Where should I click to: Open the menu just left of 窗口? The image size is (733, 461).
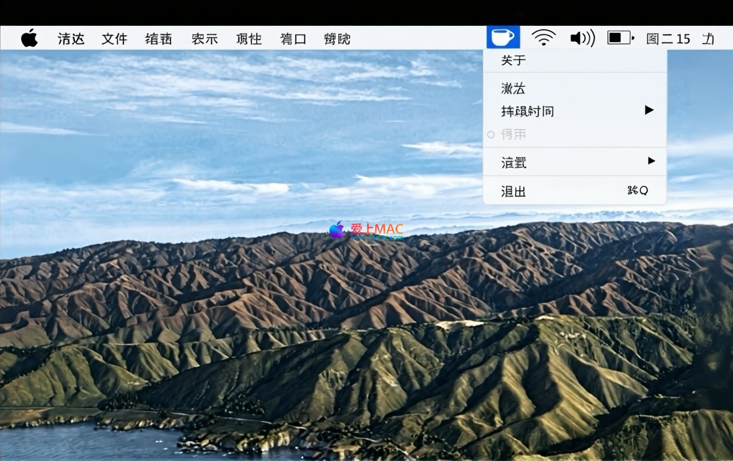click(248, 39)
